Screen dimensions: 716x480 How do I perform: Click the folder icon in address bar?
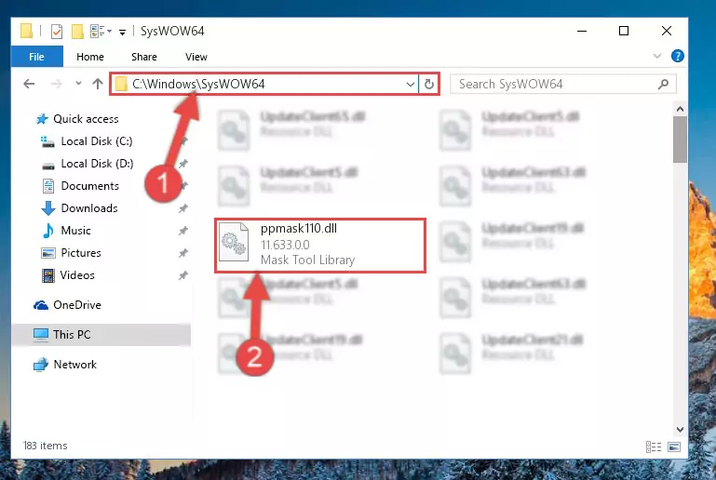tap(121, 84)
